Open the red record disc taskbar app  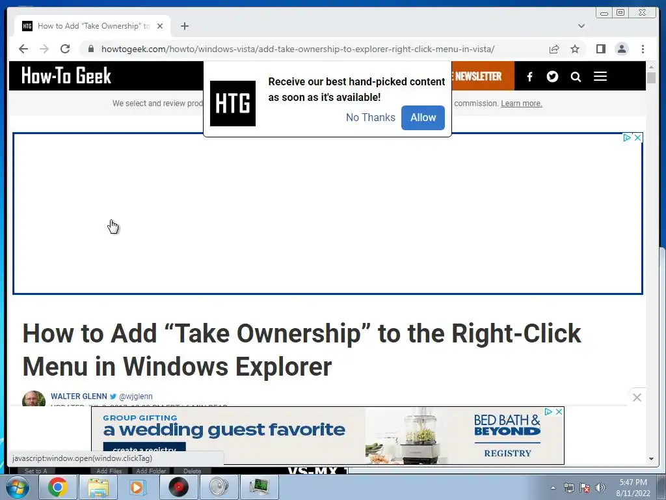178,487
